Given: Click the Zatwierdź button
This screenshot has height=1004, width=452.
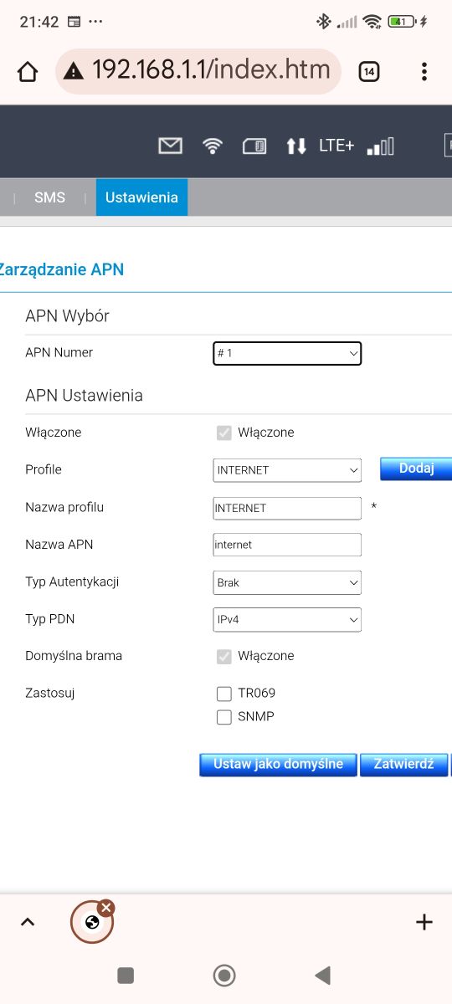Looking at the screenshot, I should coord(404,765).
